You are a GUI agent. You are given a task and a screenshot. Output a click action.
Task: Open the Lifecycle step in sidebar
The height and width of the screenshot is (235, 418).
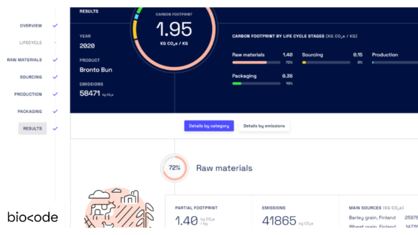(31, 43)
